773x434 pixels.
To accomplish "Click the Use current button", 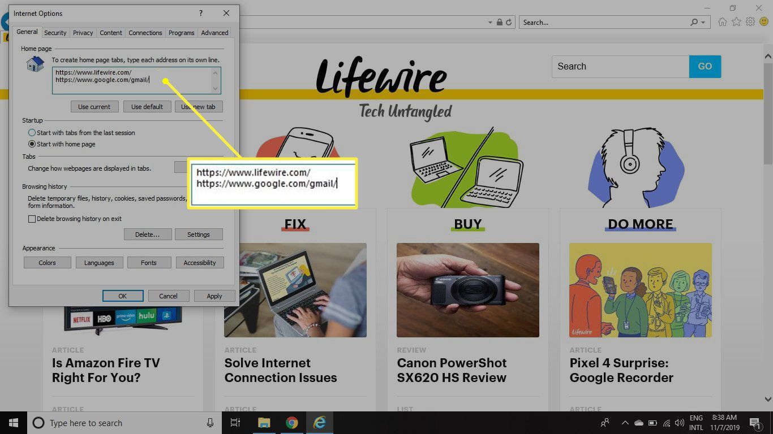I will [x=95, y=107].
